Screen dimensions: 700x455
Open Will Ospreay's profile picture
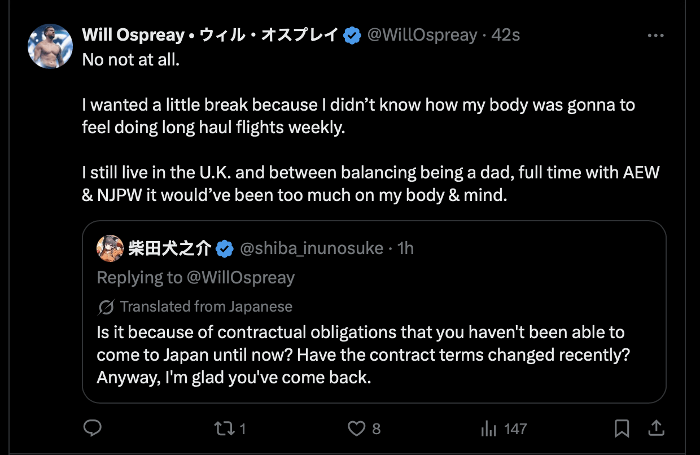point(51,46)
